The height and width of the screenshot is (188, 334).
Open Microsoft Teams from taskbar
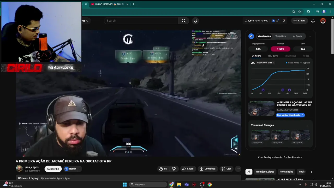pos(187,185)
